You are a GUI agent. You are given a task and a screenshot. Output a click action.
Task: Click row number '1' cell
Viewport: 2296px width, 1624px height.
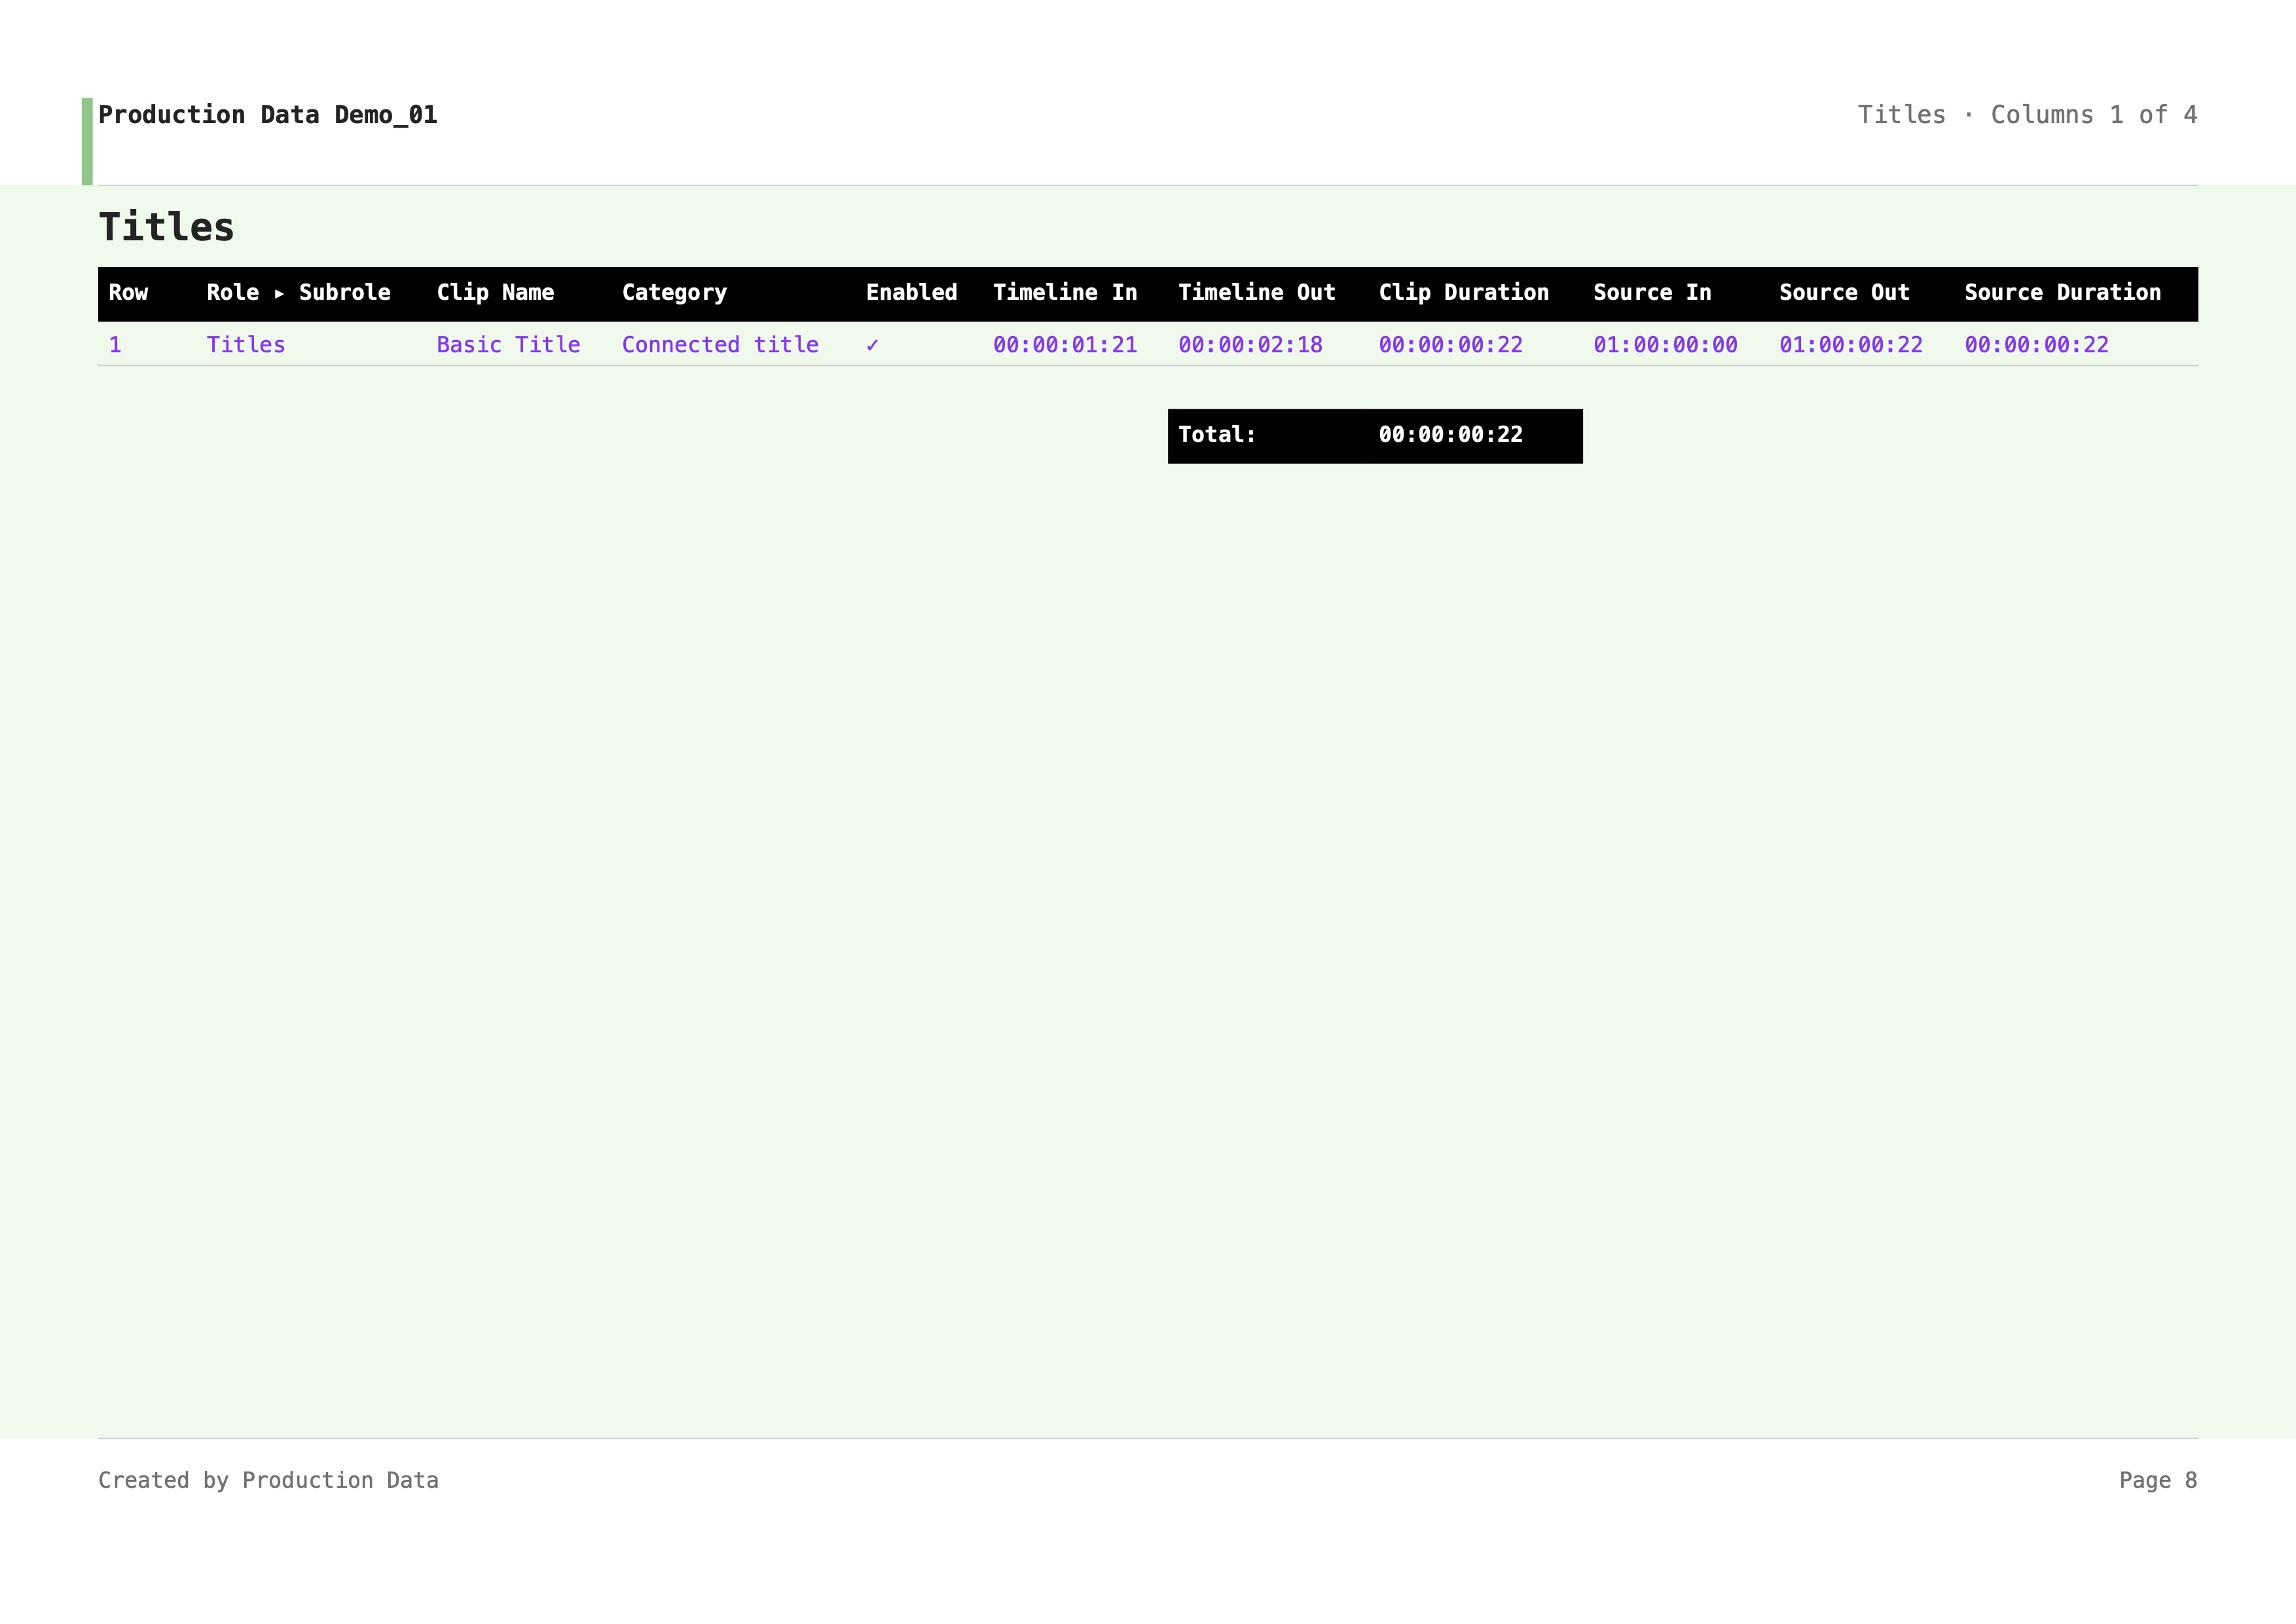(x=115, y=345)
